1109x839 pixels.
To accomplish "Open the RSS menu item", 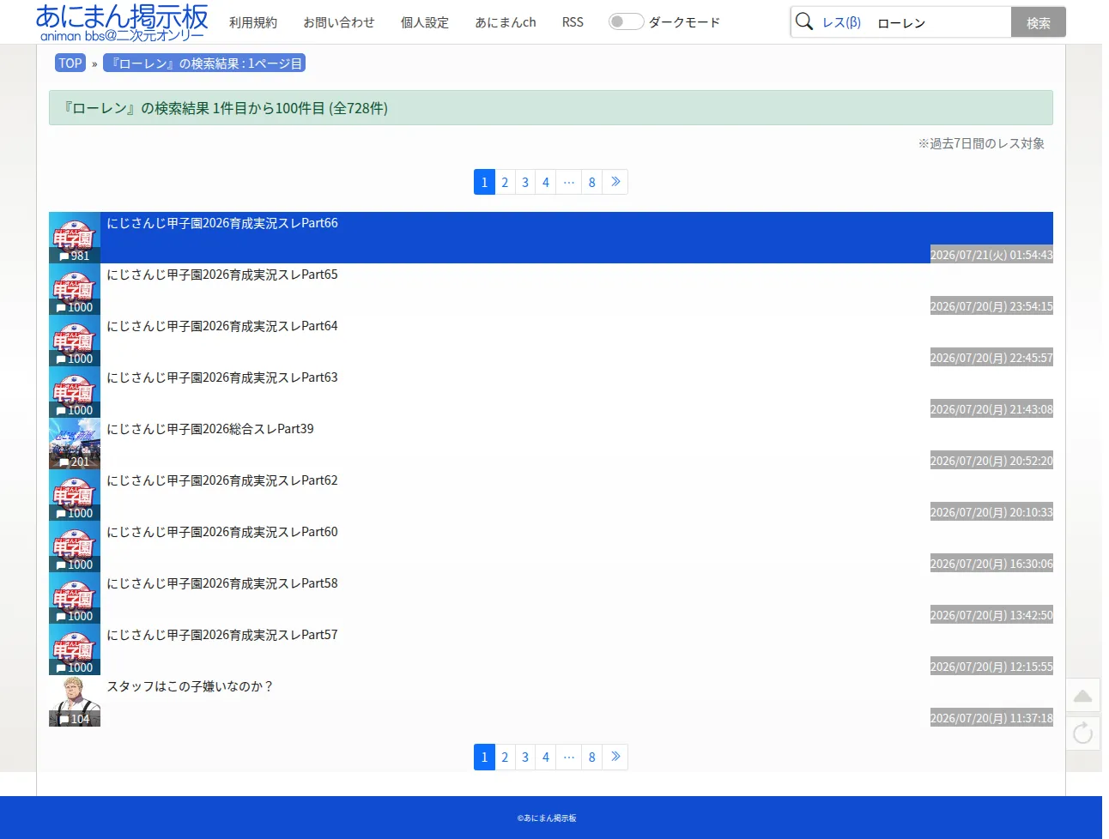I will coord(573,22).
